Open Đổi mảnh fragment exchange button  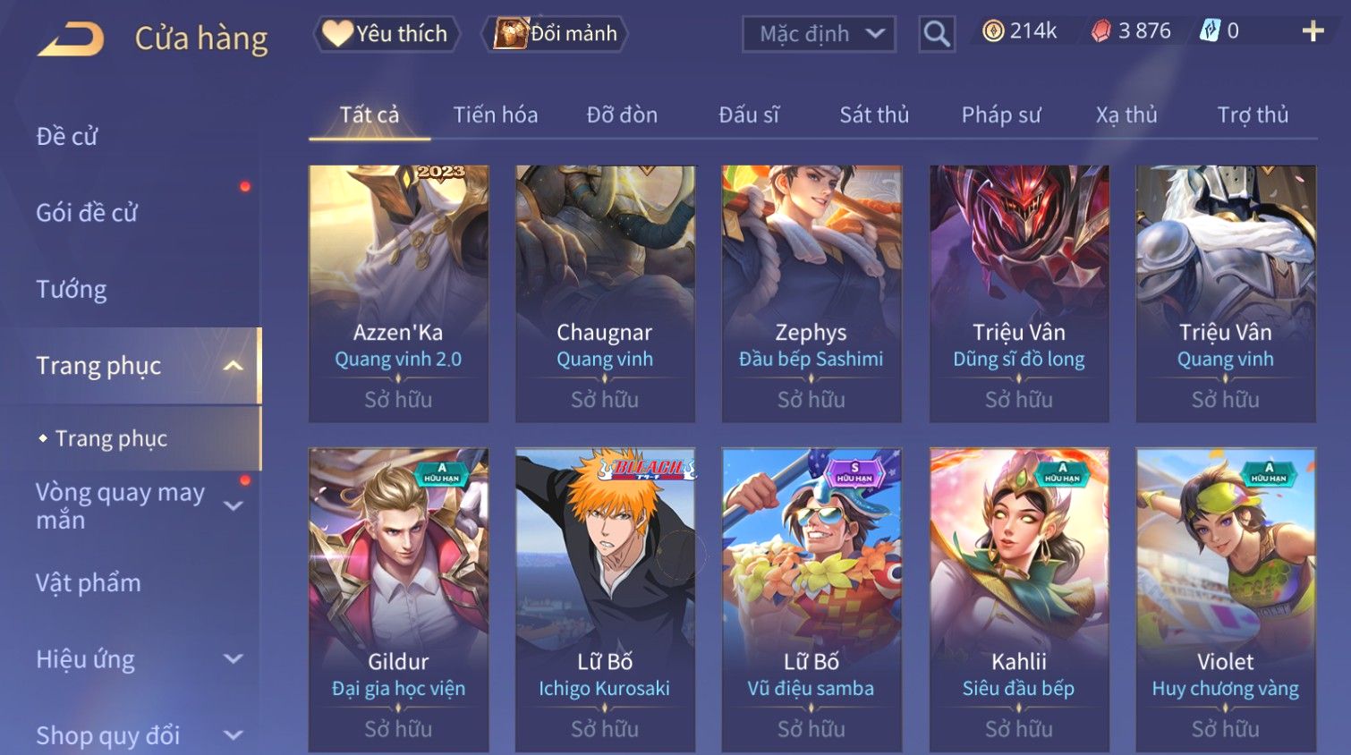[555, 34]
